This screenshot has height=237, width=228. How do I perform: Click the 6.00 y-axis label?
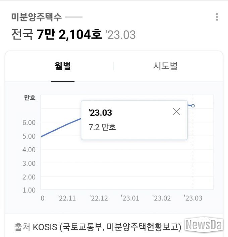coord(29,123)
